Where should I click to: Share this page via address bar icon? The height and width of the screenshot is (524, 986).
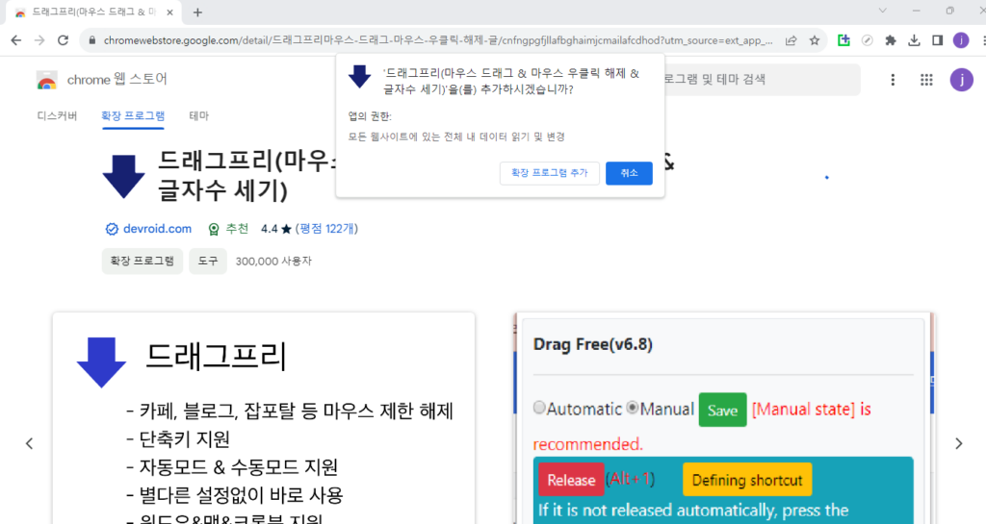tap(791, 40)
